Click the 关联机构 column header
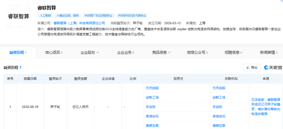The width and height of the screenshot is (283, 129). point(231,79)
